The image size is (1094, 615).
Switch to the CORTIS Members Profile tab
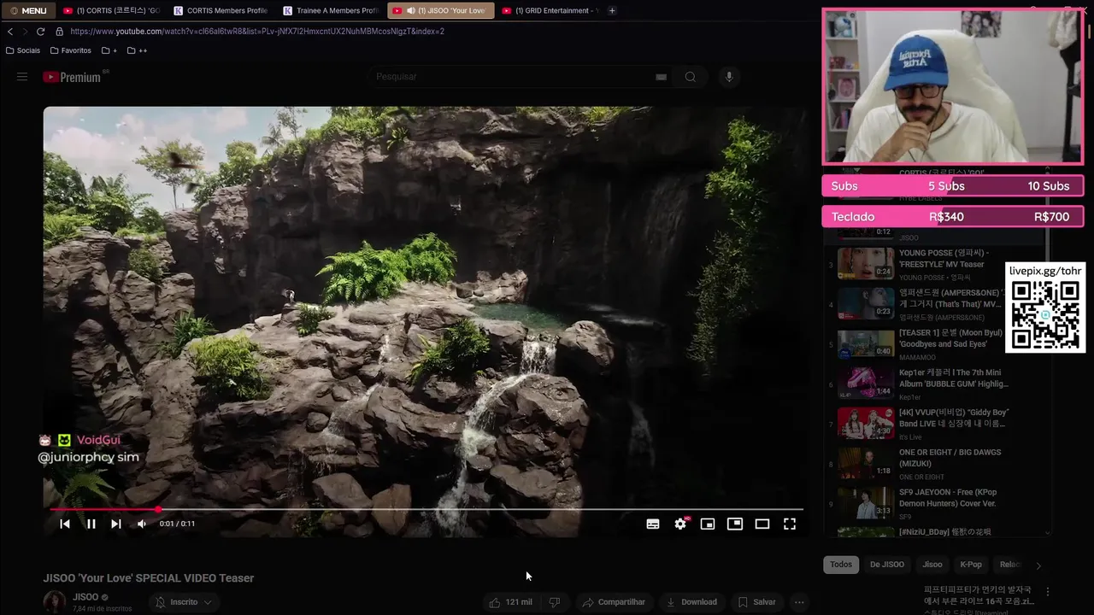(x=221, y=10)
